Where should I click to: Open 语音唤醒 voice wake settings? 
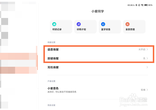point(98,49)
